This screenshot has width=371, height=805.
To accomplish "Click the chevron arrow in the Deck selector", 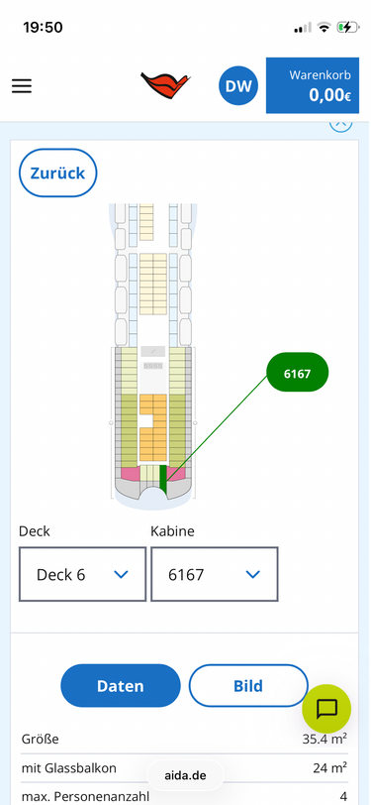I will [121, 574].
